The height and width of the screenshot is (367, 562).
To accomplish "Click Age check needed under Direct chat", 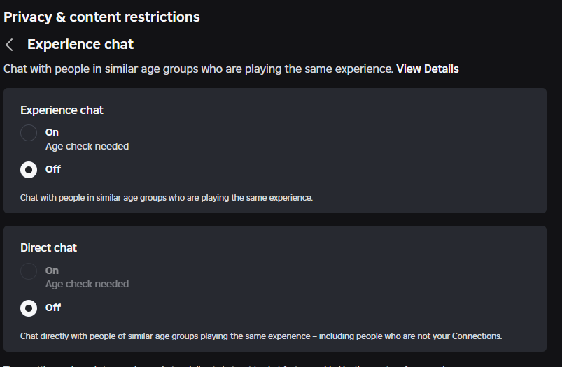I will point(87,285).
